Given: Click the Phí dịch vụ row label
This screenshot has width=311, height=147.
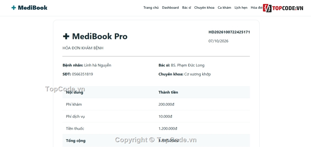Looking at the screenshot, I should coord(75,117).
